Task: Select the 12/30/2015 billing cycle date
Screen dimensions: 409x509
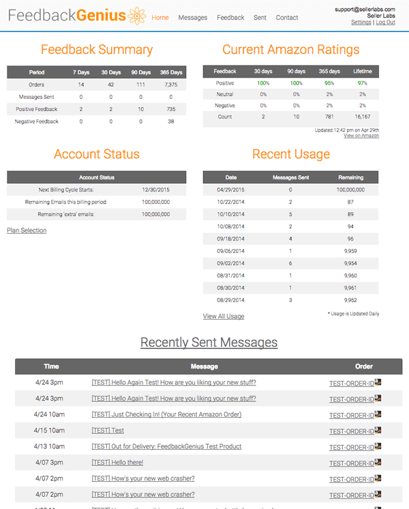Action: pyautogui.click(x=155, y=189)
